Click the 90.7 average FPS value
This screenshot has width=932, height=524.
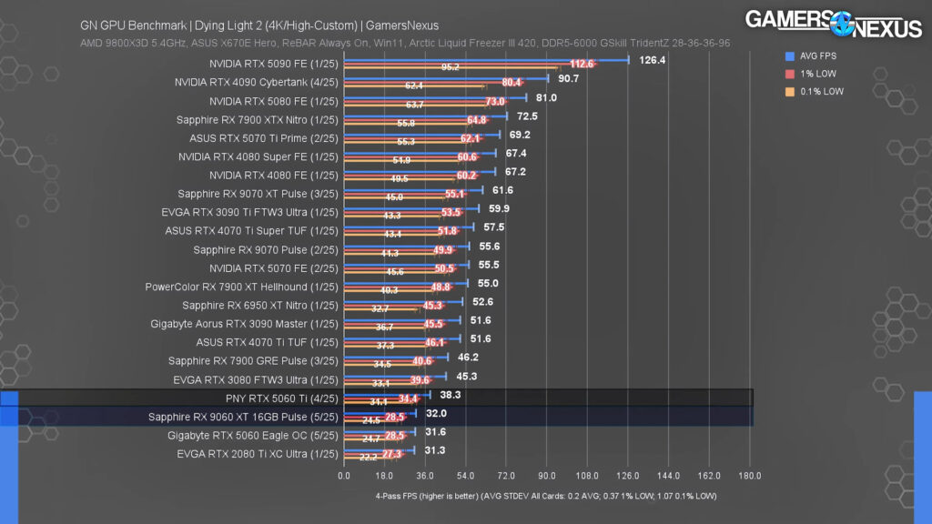point(568,78)
